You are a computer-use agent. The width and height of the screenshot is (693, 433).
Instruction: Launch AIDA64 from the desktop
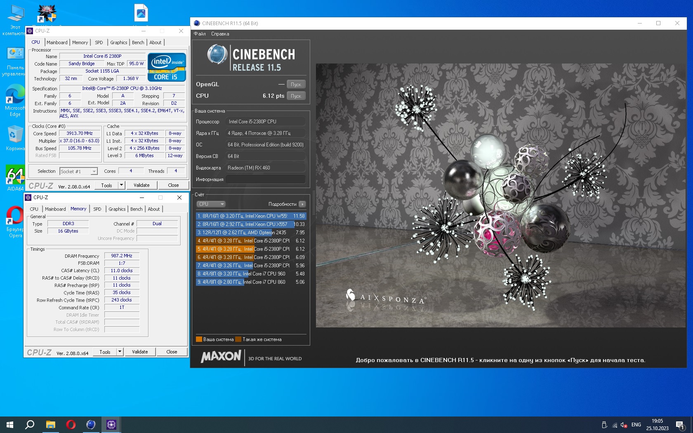click(15, 178)
